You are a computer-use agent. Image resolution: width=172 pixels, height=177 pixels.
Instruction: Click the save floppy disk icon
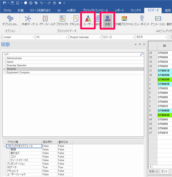click(12, 3)
